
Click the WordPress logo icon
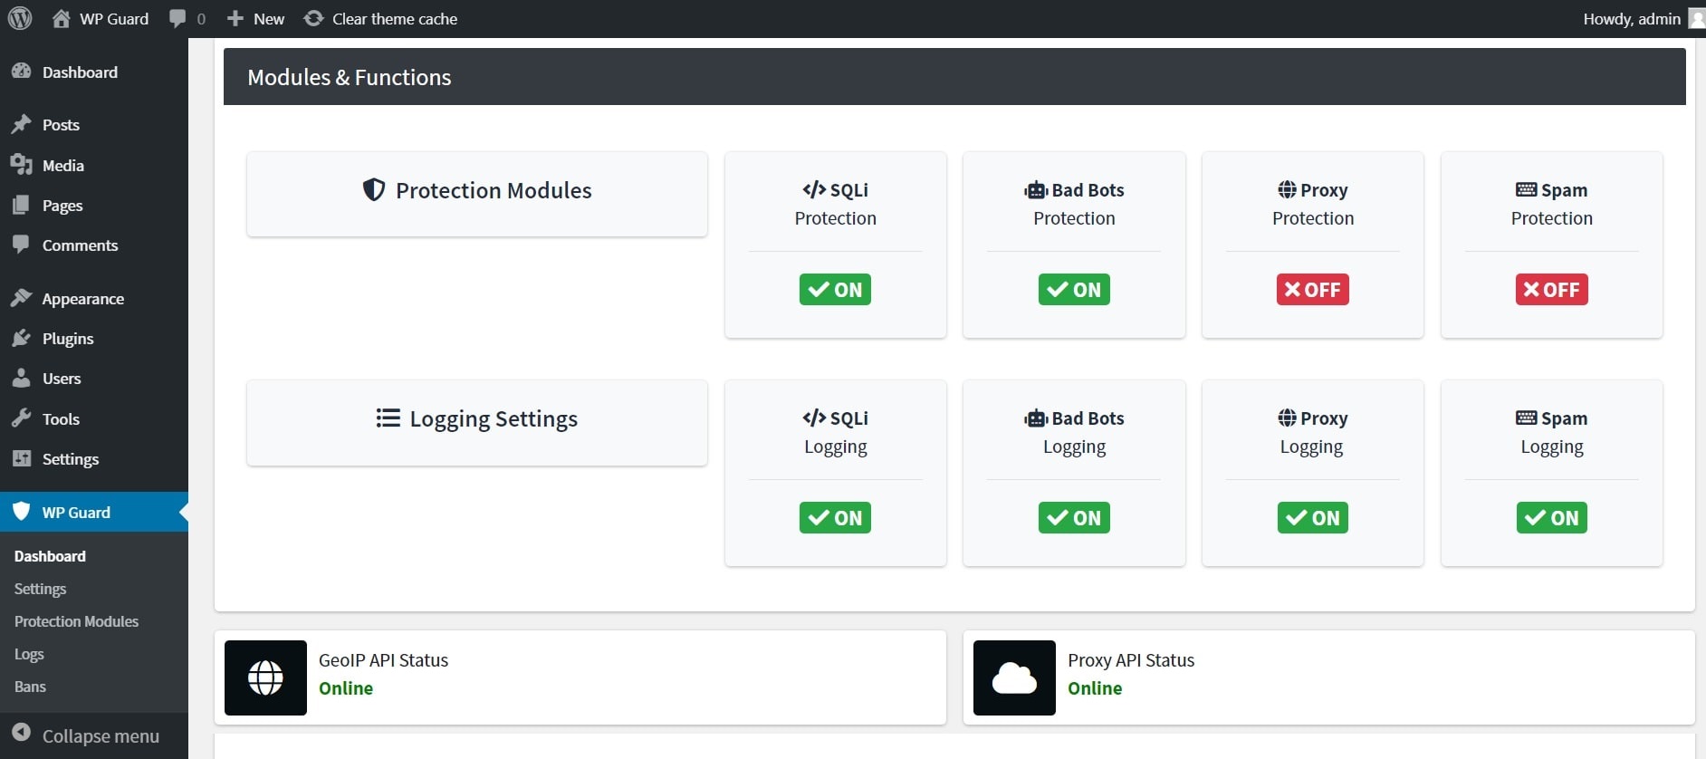20,18
